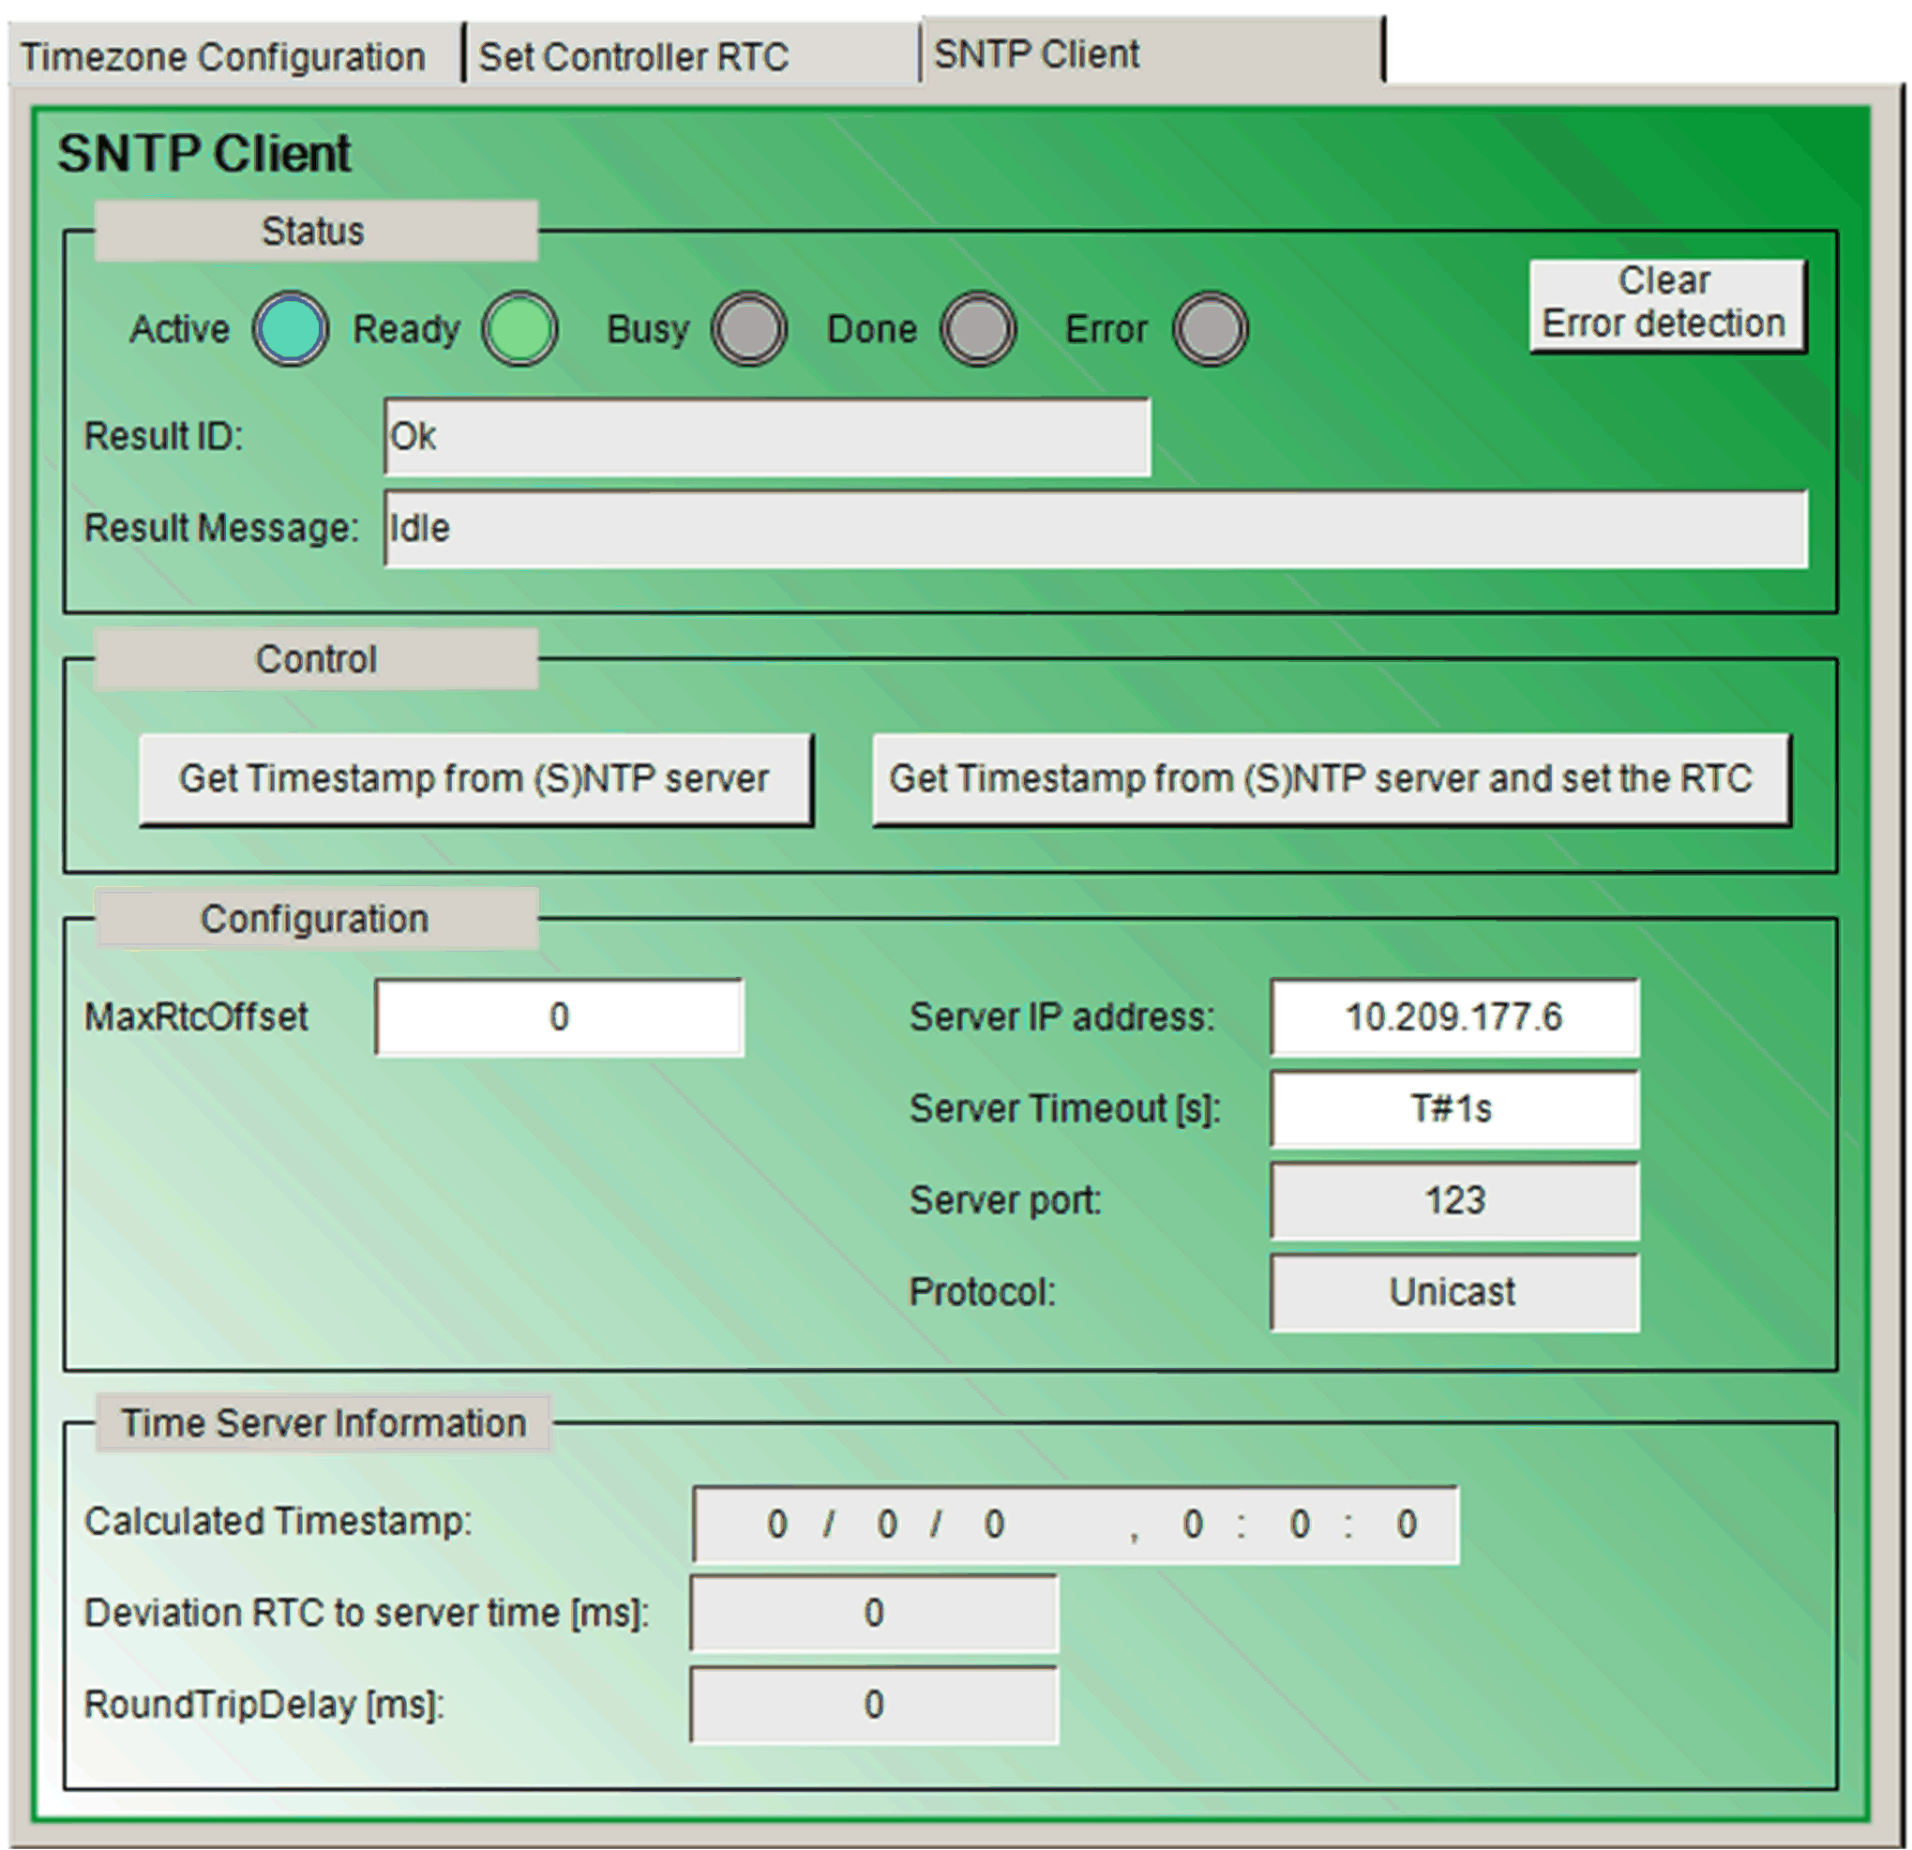The image size is (1912, 1850).
Task: Click the Error status indicator lamp
Action: pos(1210,329)
